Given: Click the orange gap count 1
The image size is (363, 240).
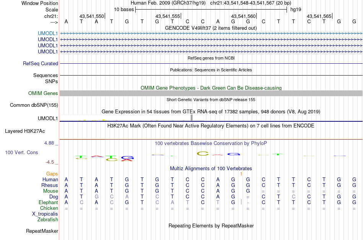Looking at the screenshot, I should (241, 174).
